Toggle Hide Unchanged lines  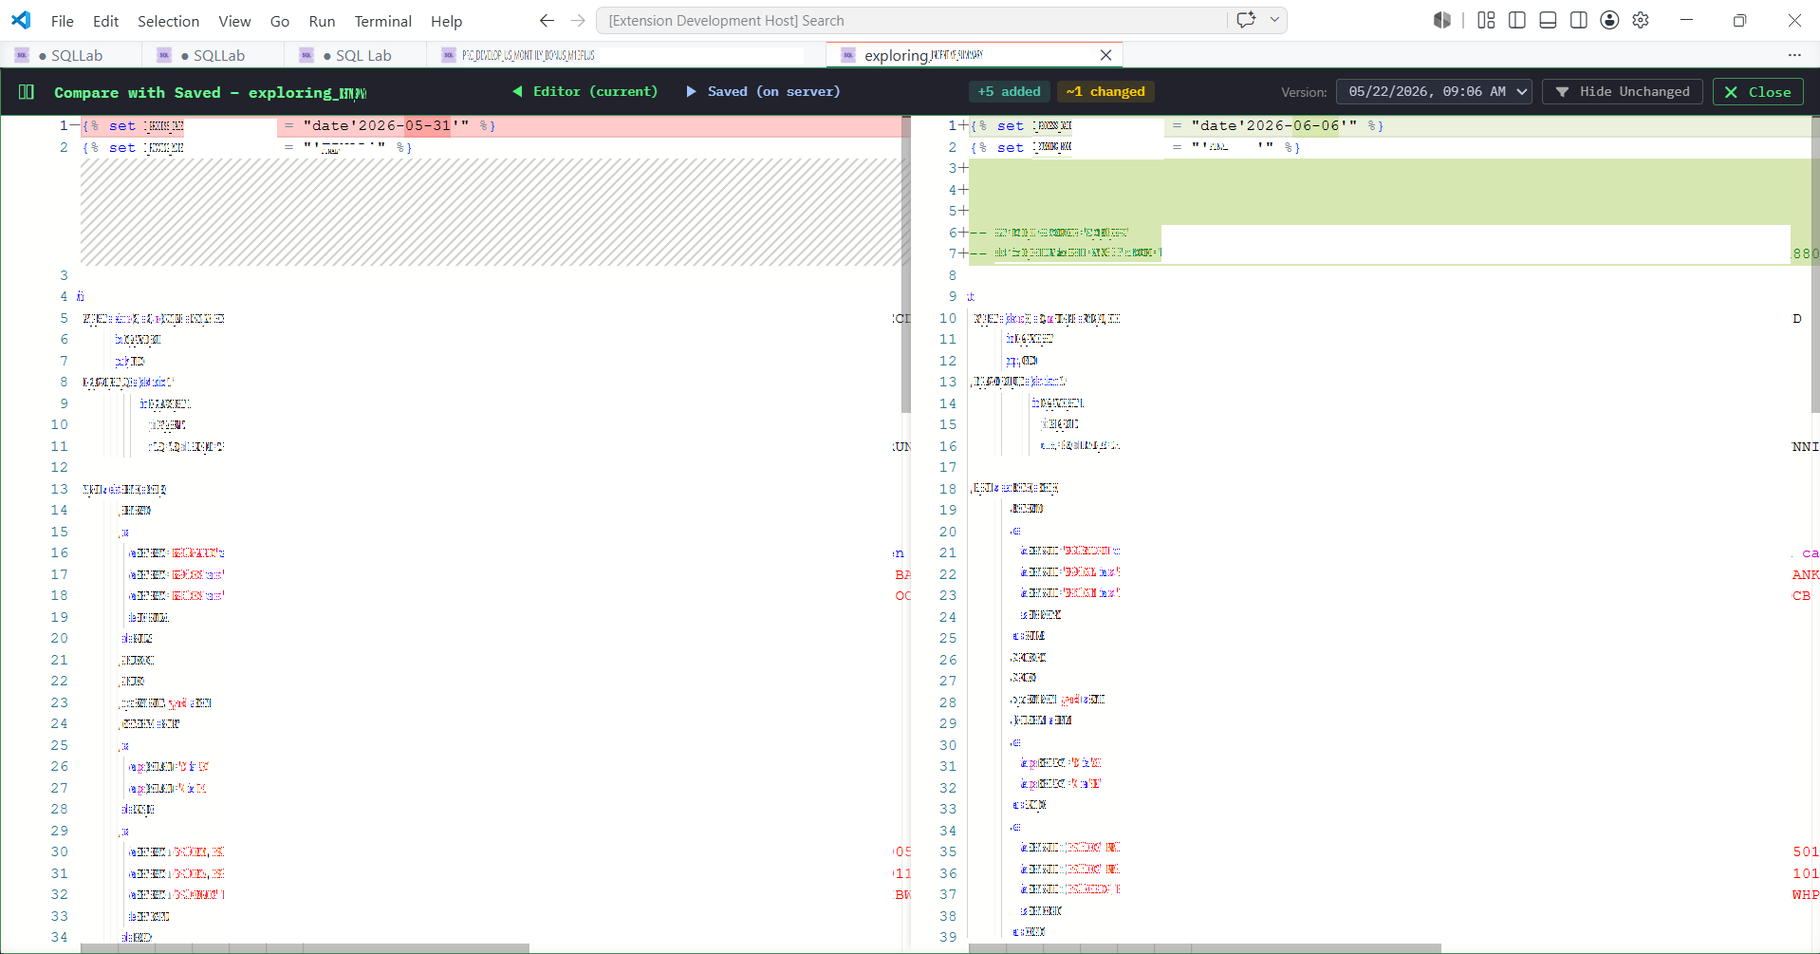[1623, 92]
